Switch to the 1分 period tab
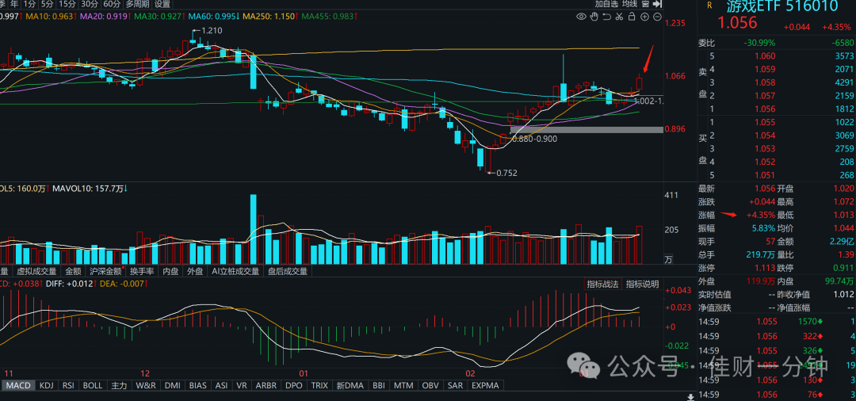856x401 pixels. click(29, 4)
